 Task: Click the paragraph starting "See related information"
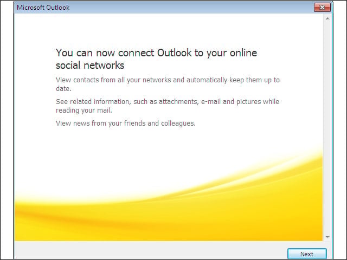click(x=168, y=106)
